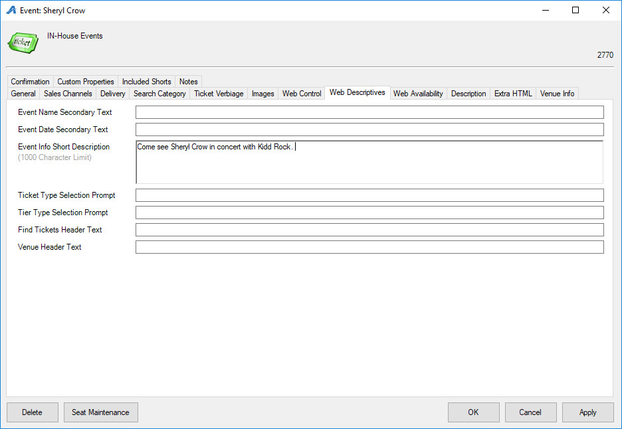
Task: Maximize the Event window
Action: coord(575,11)
